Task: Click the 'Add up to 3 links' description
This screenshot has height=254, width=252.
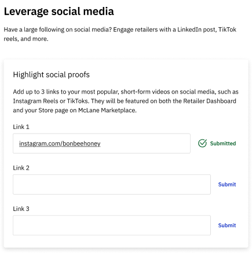Action: 126,101
